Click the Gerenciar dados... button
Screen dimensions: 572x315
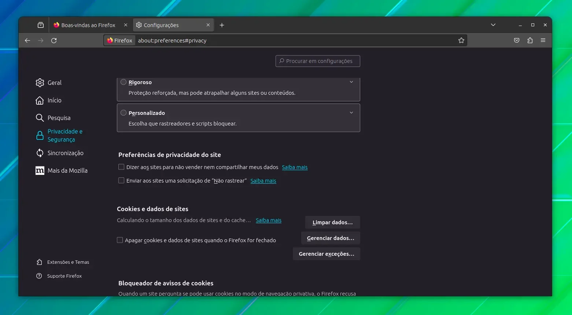coord(331,238)
